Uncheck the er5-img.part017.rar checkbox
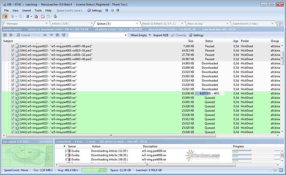The width and height of the screenshot is (286, 175). (13, 128)
